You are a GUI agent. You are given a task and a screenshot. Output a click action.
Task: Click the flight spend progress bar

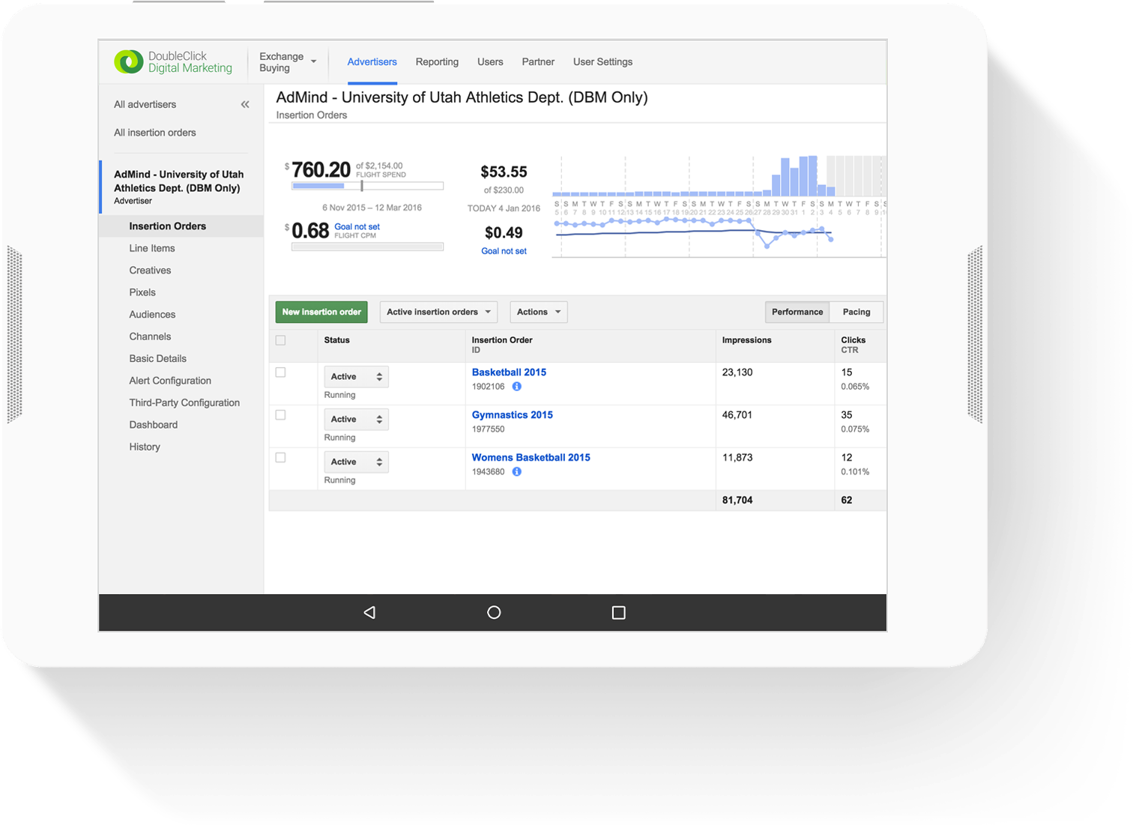[367, 186]
